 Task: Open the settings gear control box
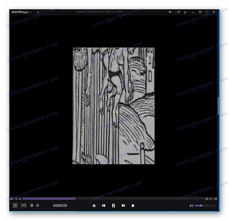pyautogui.click(x=38, y=205)
